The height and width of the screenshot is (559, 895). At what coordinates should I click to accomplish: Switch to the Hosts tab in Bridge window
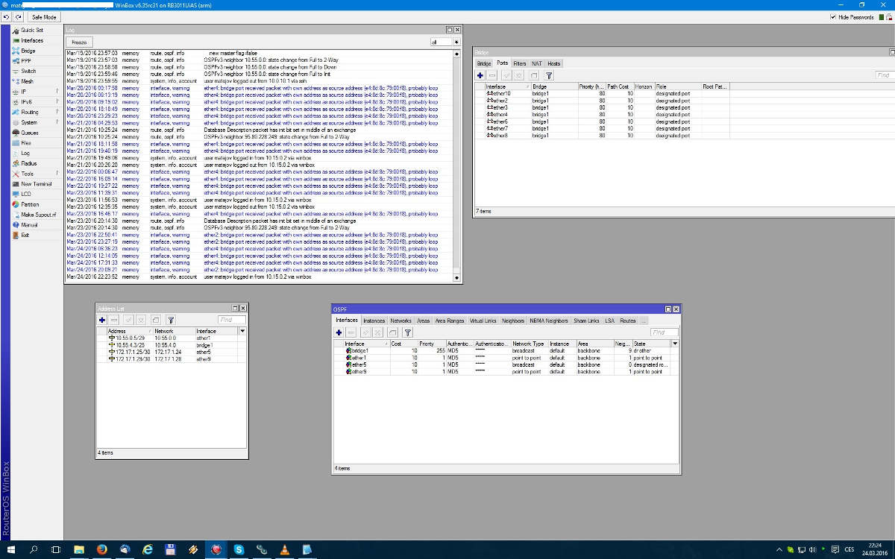click(553, 63)
